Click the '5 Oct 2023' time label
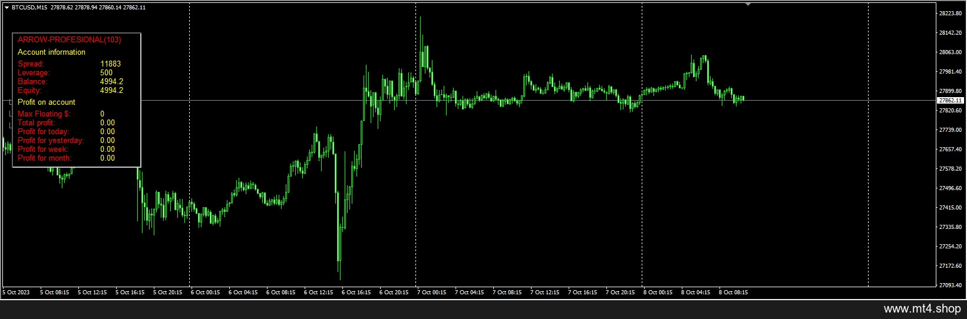This screenshot has width=967, height=319. [16, 293]
